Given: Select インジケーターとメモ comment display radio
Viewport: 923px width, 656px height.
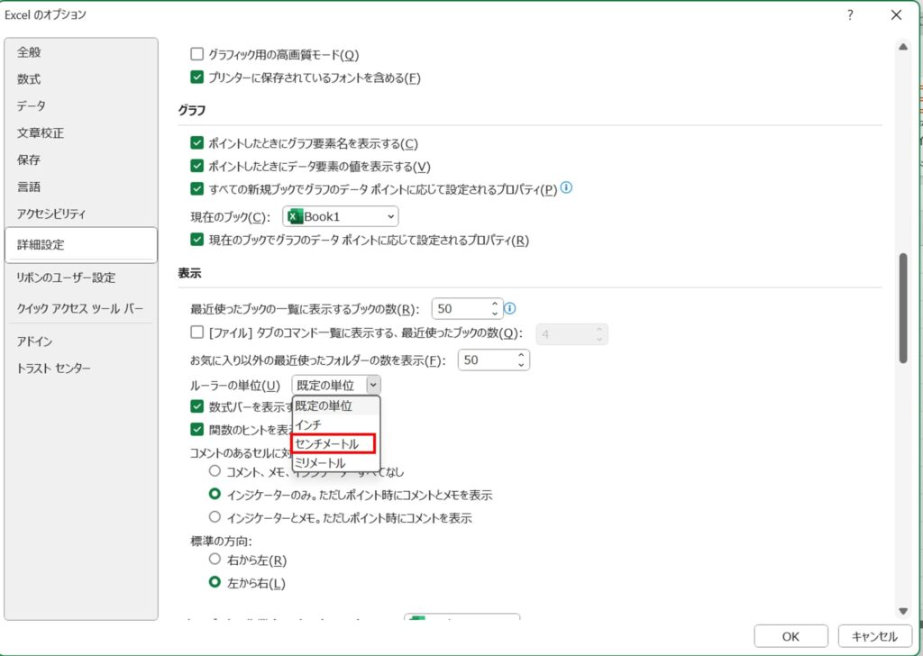Looking at the screenshot, I should tap(215, 518).
